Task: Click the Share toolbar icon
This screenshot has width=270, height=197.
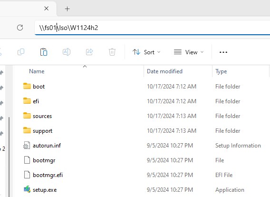Action: click(89, 52)
